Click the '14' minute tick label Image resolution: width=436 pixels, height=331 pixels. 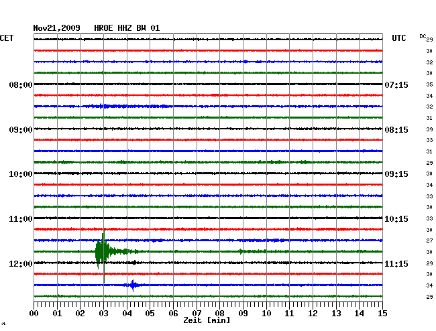360,314
